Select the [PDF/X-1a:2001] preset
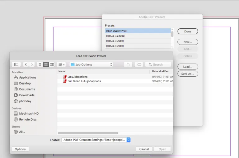 pos(138,36)
